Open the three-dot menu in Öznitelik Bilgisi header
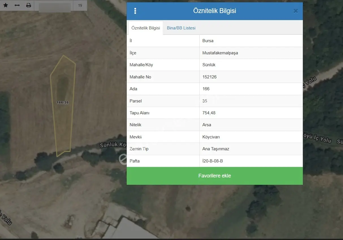343x240 pixels. click(135, 11)
